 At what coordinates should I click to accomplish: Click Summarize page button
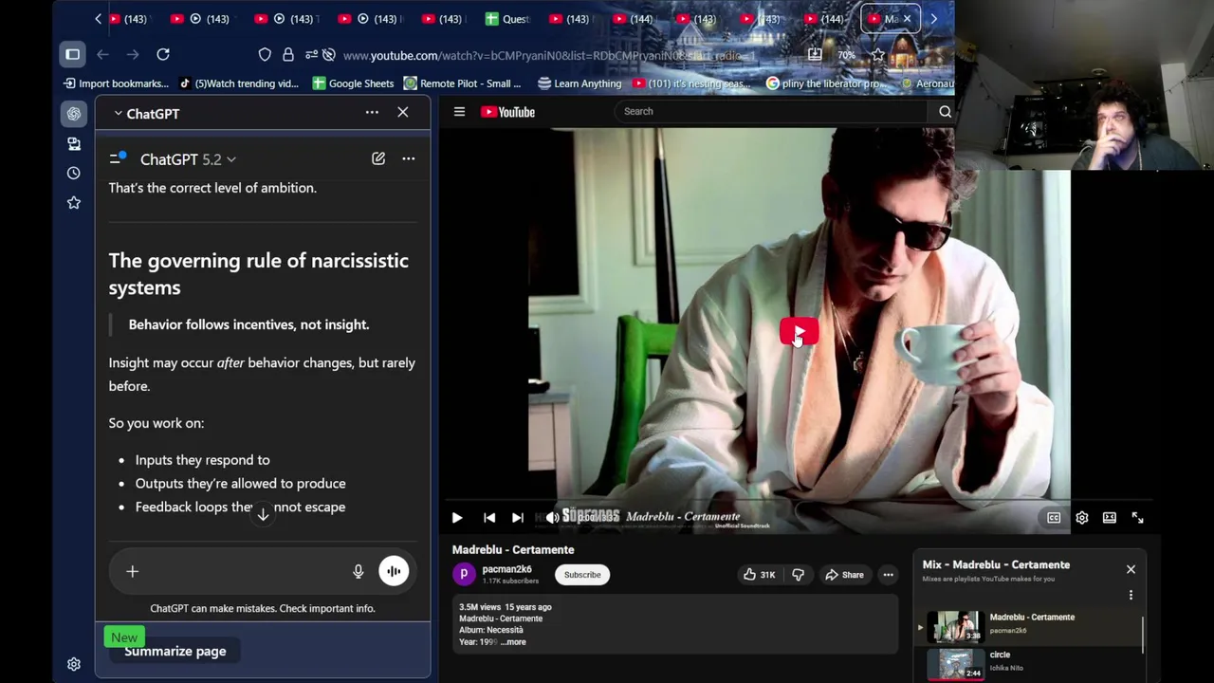(175, 651)
